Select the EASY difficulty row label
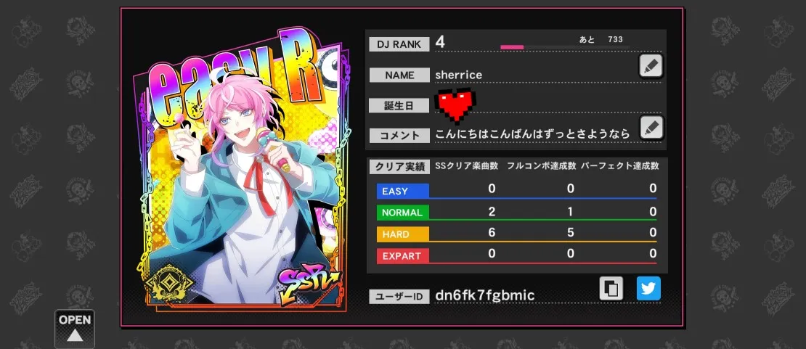This screenshot has width=806, height=349. 402,192
